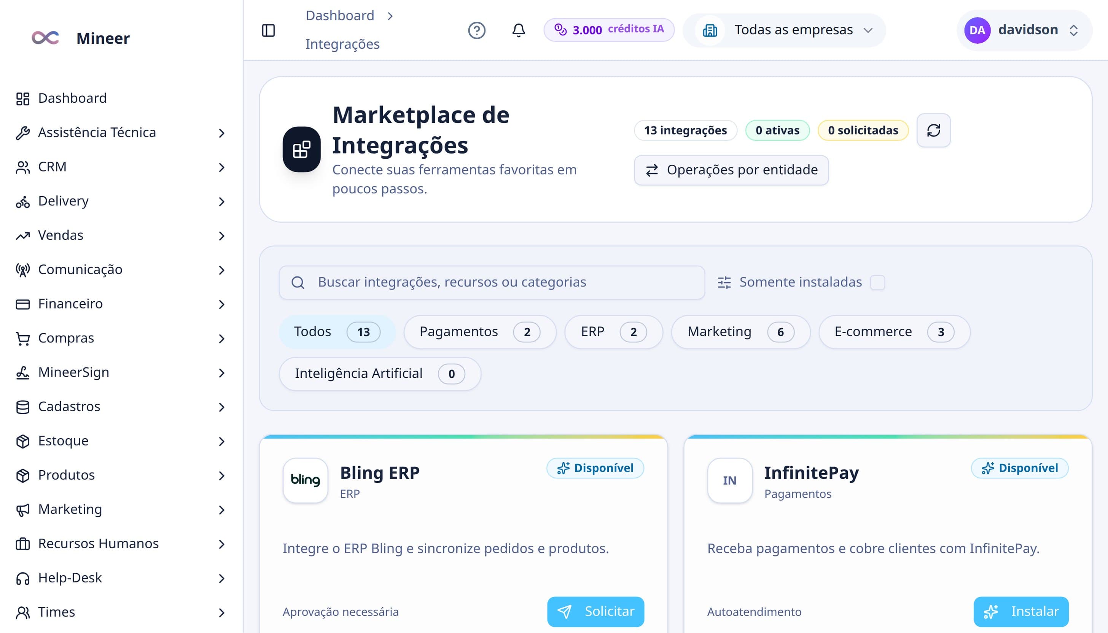
Task: Click Instalar on InfinitePay card
Action: (1020, 612)
